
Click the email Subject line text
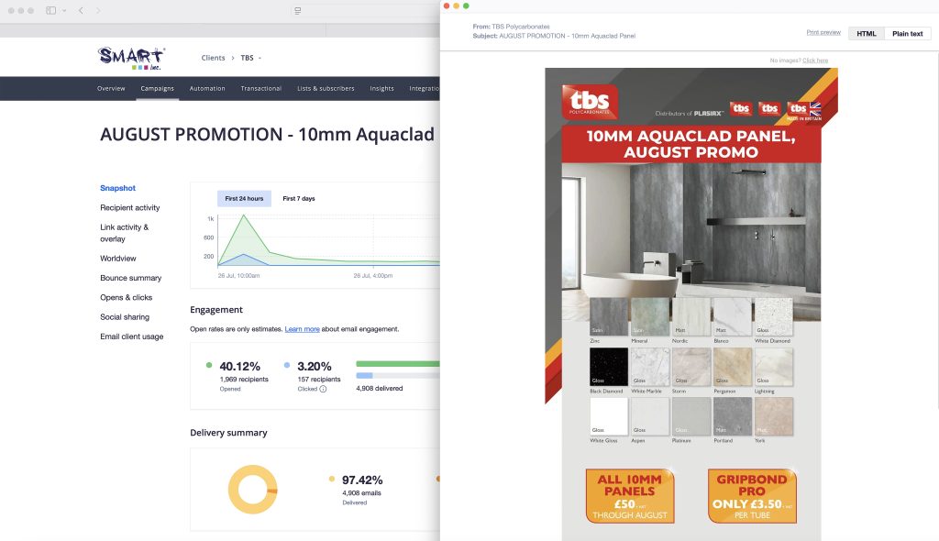pos(554,36)
